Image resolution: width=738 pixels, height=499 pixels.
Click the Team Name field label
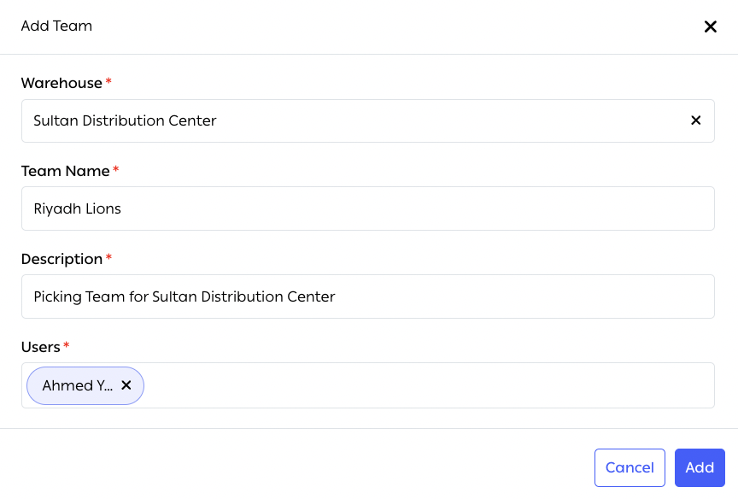pos(65,171)
